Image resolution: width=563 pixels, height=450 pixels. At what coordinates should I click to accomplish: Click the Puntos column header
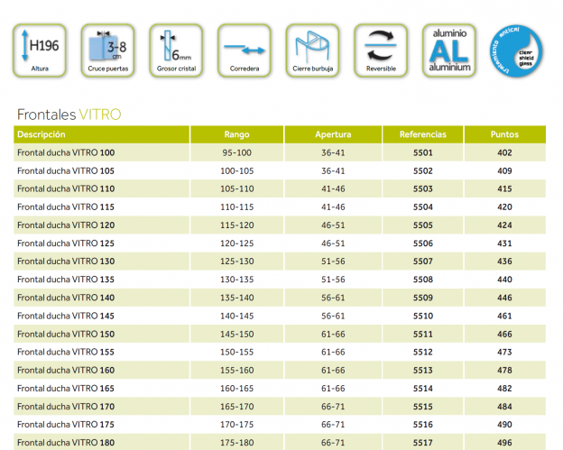[504, 134]
